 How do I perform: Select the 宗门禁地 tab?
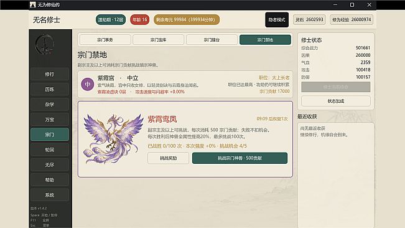click(x=265, y=40)
